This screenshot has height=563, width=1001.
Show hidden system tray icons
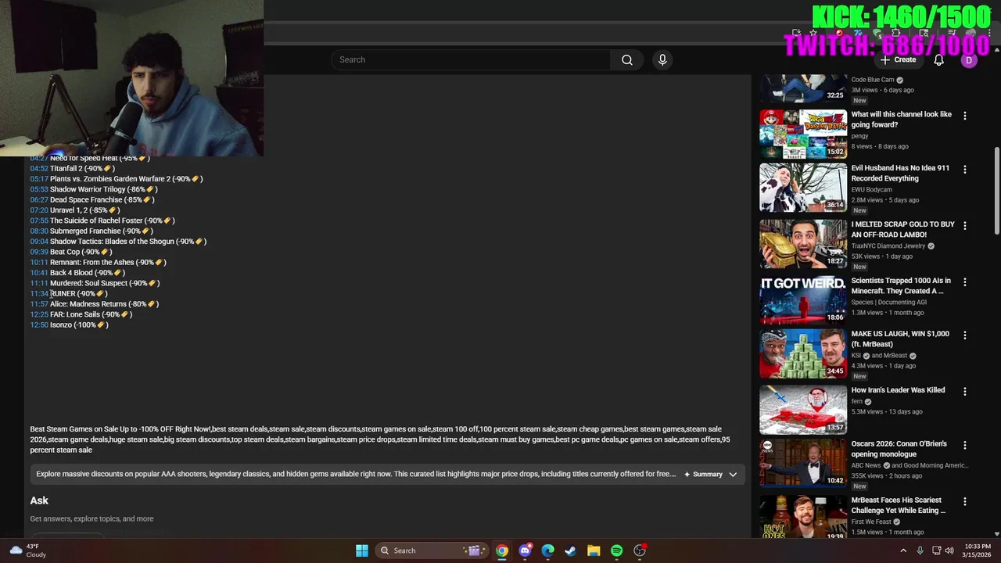point(903,550)
